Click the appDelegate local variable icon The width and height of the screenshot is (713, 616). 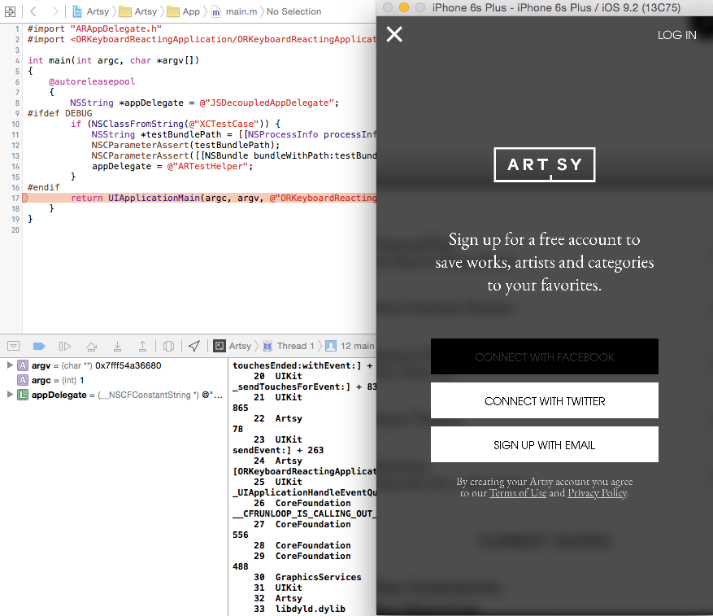click(23, 395)
